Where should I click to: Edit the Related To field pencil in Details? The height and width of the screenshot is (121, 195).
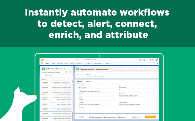pos(153,95)
